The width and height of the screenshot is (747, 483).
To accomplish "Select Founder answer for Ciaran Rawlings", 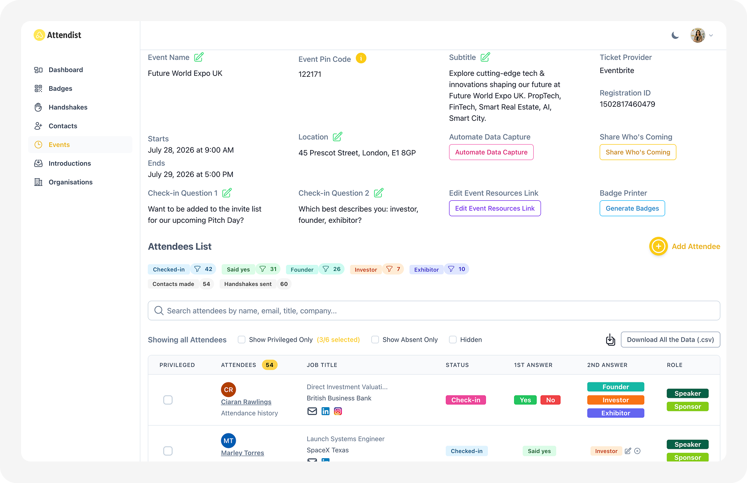I will 616,387.
